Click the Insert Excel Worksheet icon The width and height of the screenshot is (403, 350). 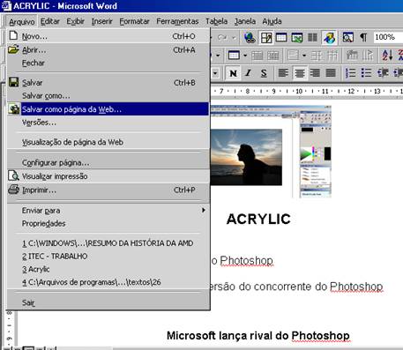[297, 37]
